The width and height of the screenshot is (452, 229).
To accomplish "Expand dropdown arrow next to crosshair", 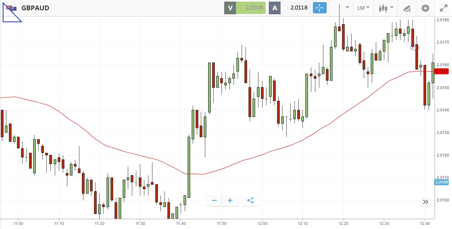I will [347, 7].
